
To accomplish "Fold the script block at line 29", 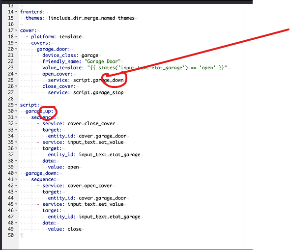I will (x=16, y=105).
